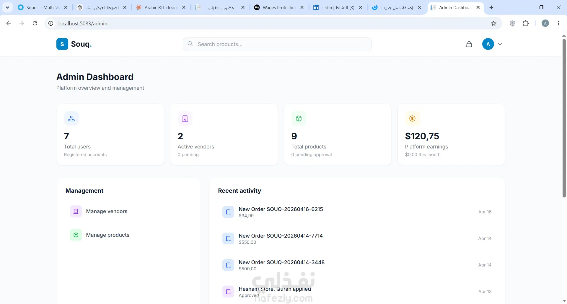The width and height of the screenshot is (567, 304).
Task: Open the Chrome profile avatar
Action: (545, 23)
